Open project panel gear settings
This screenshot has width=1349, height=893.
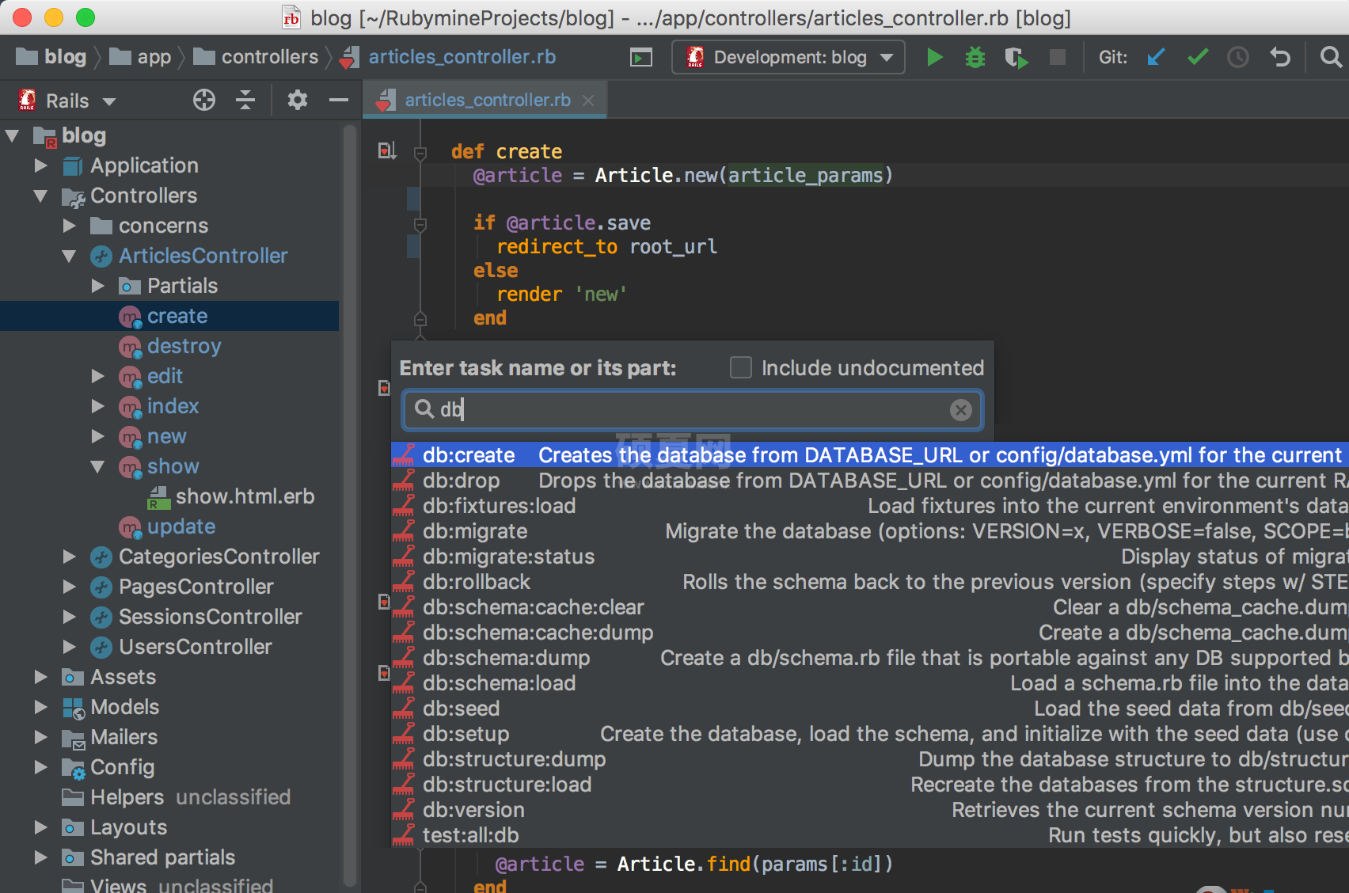pyautogui.click(x=298, y=100)
